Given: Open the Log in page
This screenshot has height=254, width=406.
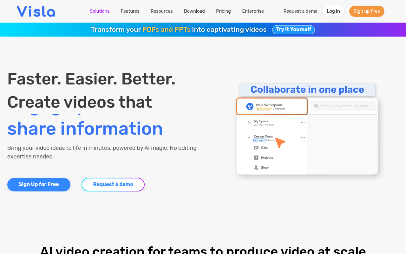Looking at the screenshot, I should tap(333, 11).
